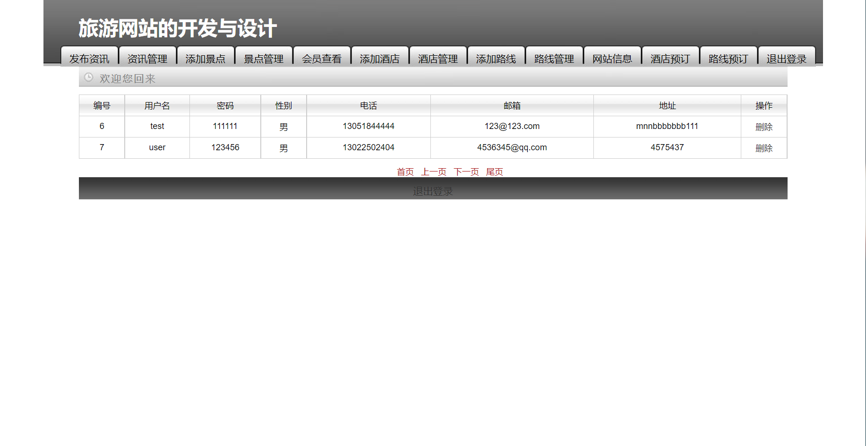Go to the next page with 下一页
The width and height of the screenshot is (866, 446).
(466, 172)
